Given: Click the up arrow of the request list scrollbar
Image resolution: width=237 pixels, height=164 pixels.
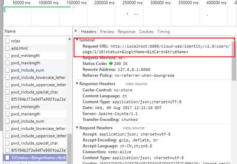Looking at the screenshot, I should click(69, 39).
